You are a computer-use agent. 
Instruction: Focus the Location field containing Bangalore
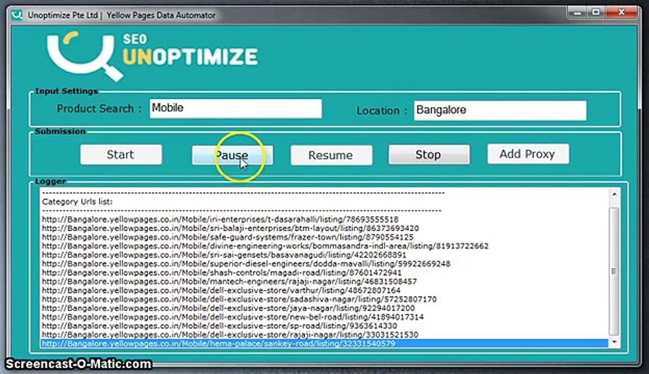[500, 110]
